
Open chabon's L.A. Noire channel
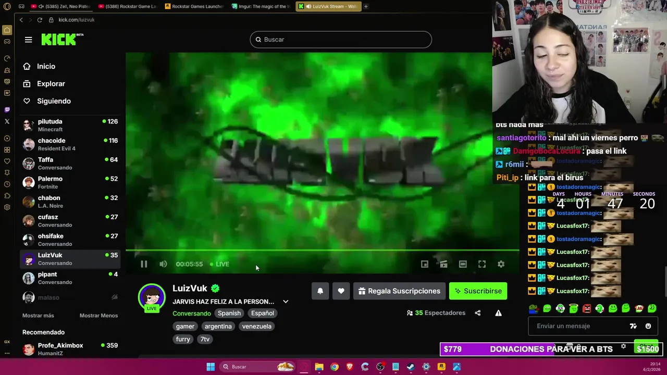click(x=70, y=202)
